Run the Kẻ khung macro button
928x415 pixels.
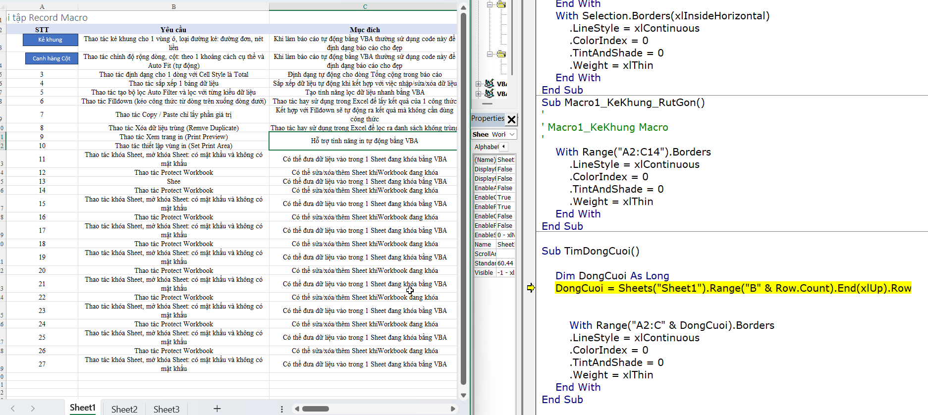click(x=51, y=40)
